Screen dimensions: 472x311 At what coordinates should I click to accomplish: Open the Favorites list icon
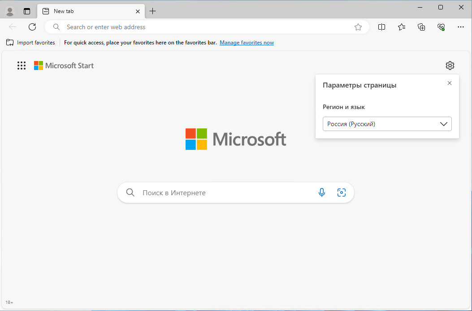[x=401, y=27]
